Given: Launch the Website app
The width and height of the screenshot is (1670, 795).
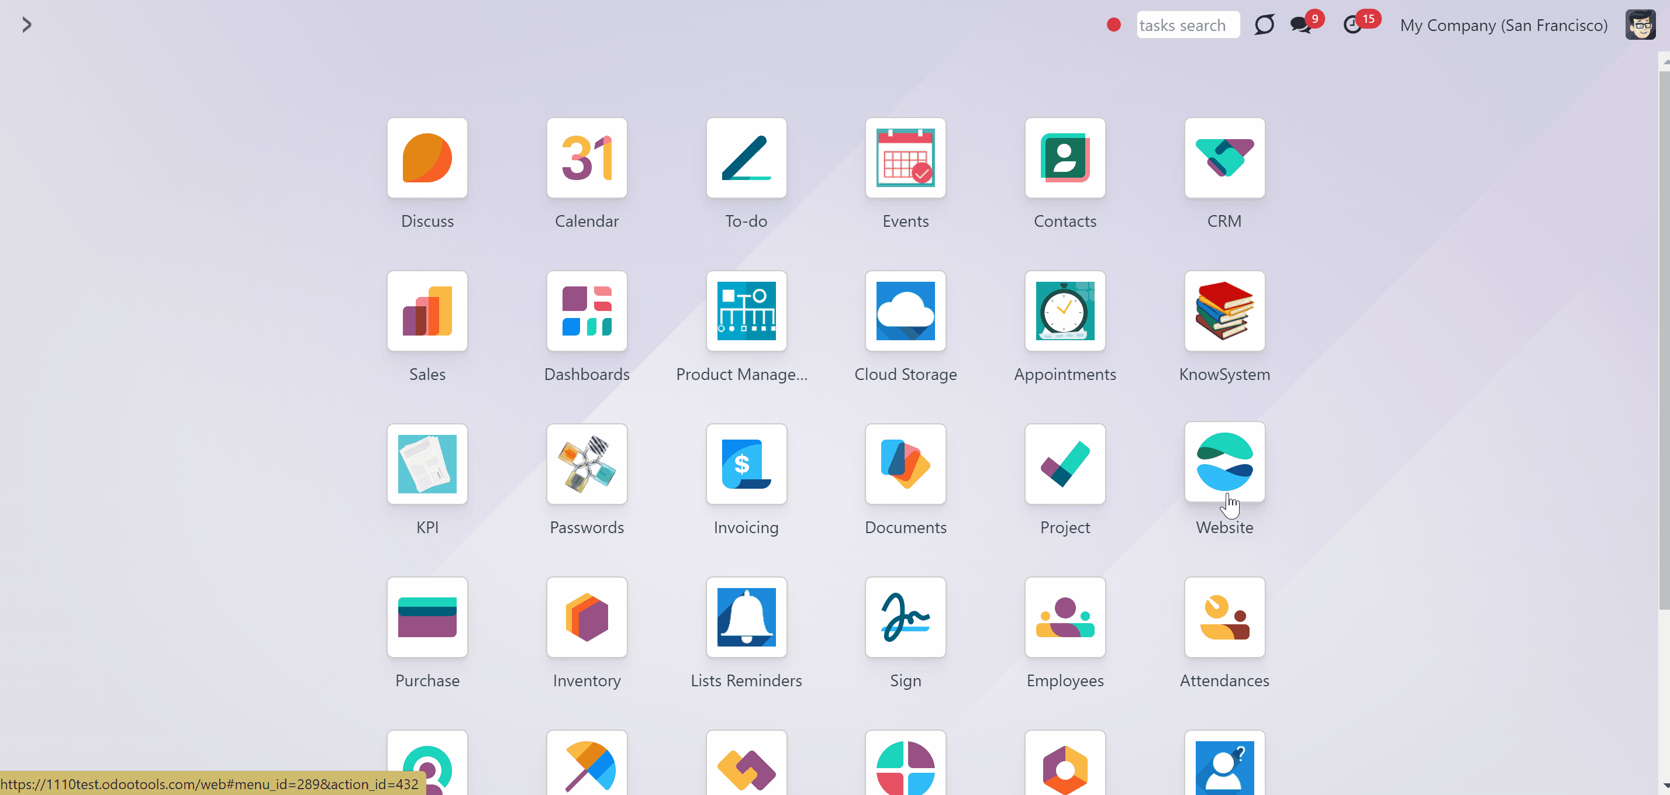Looking at the screenshot, I should [1224, 462].
